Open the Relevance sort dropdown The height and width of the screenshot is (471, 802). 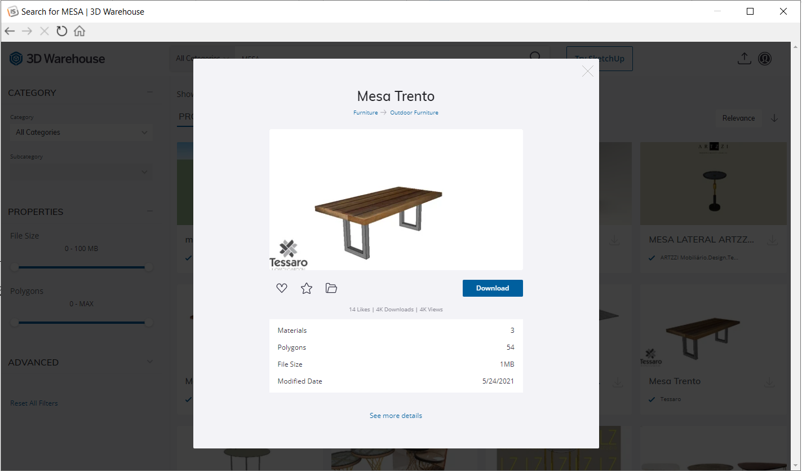click(x=738, y=118)
